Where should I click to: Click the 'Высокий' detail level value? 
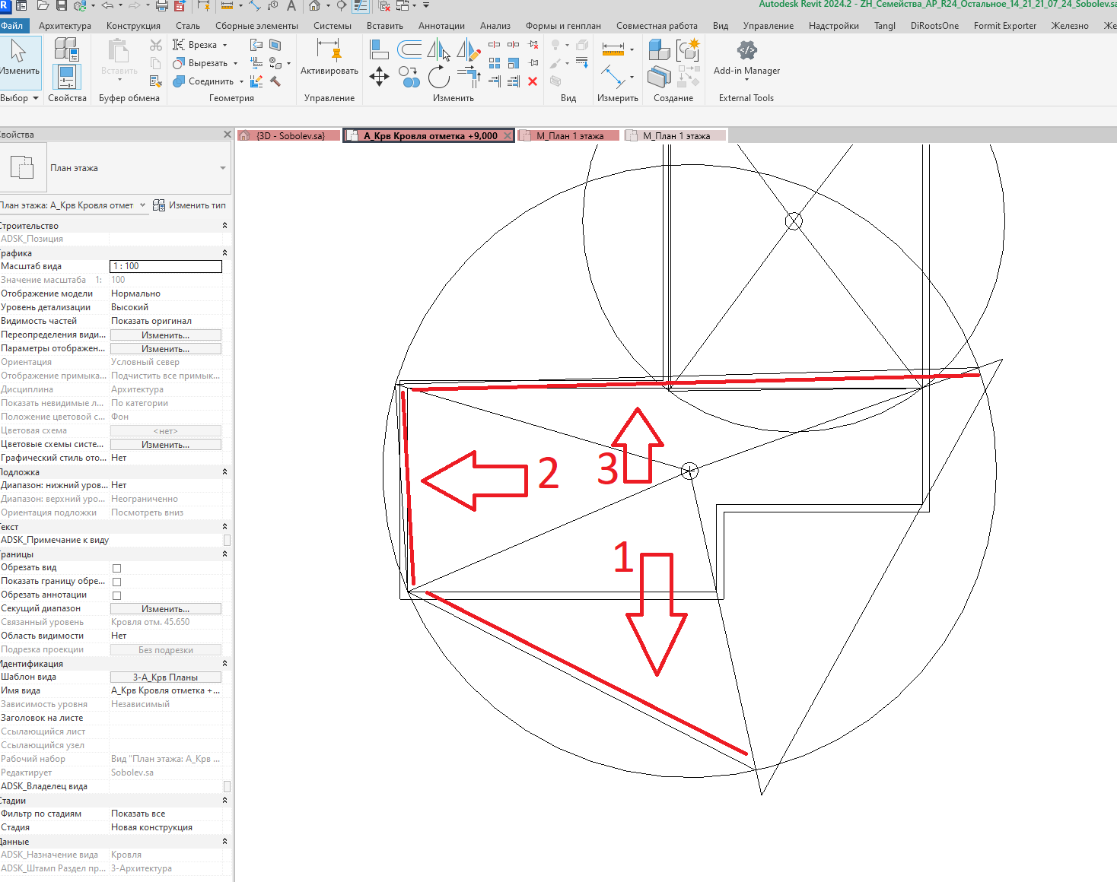pyautogui.click(x=129, y=307)
